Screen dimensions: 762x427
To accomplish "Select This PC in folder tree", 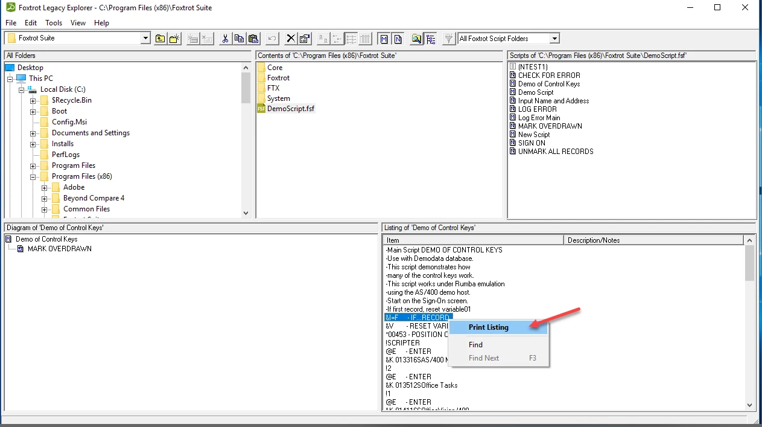I will coord(40,79).
